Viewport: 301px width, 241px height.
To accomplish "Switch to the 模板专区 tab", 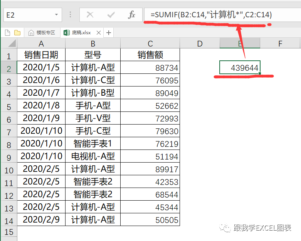I will tap(42, 33).
